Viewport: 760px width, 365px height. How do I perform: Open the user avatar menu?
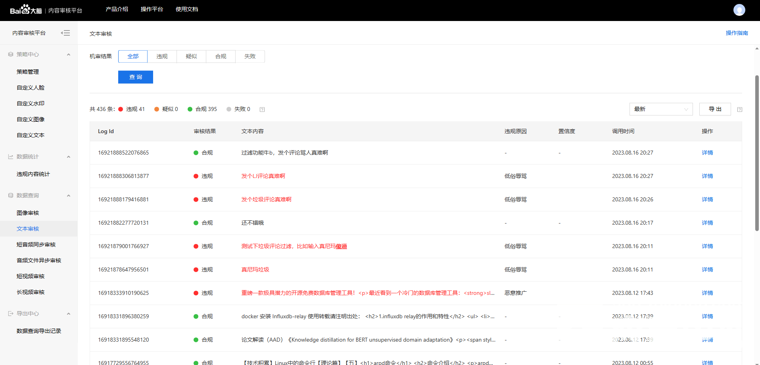click(739, 10)
